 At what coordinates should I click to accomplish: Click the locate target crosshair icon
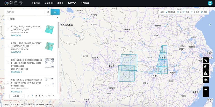click(x=206, y=67)
